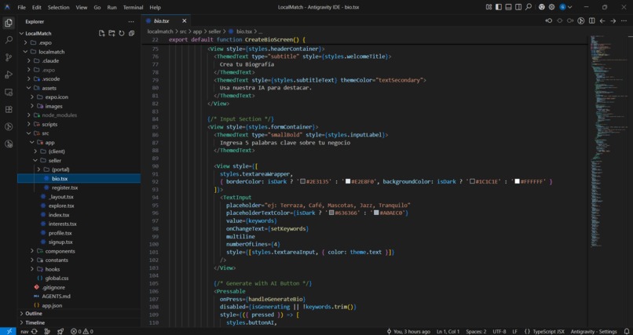Go to previous change in editor toolbar
This screenshot has width=633, height=335.
[549, 21]
